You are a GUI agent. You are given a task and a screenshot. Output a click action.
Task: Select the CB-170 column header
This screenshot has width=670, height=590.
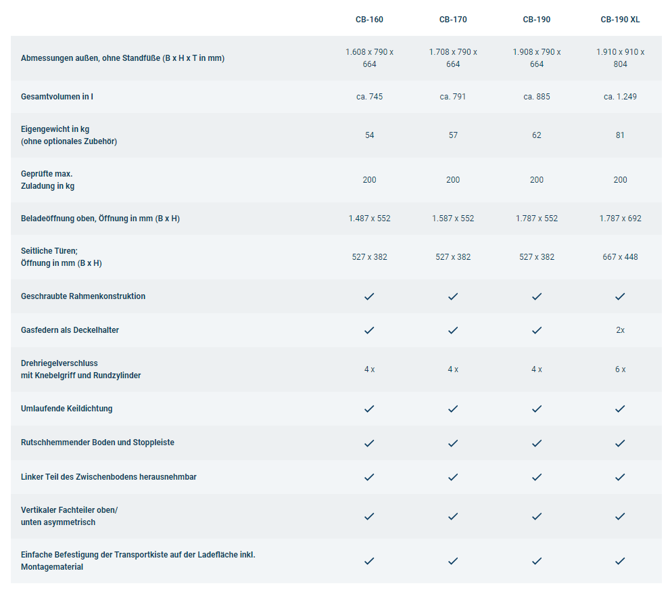pos(453,20)
